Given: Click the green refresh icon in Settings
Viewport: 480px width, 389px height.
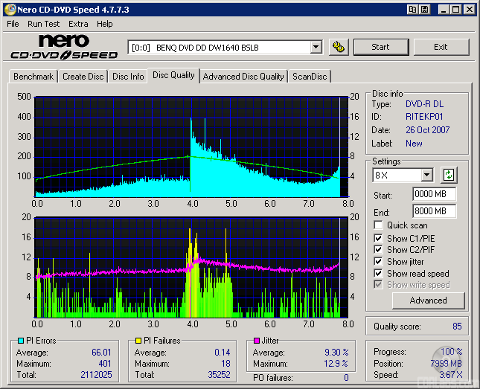Looking at the screenshot, I should pyautogui.click(x=449, y=176).
